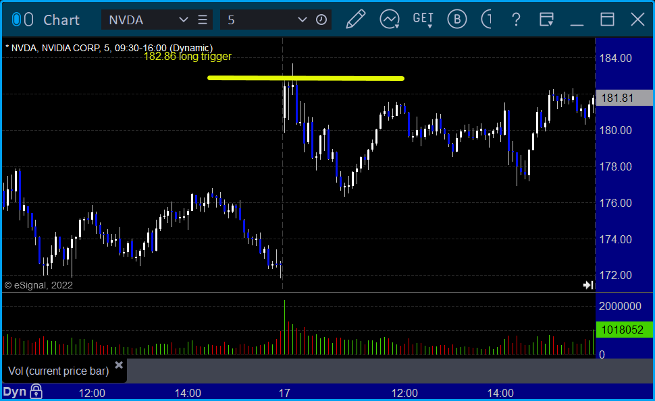Click the Chart window title
This screenshot has width=655, height=401.
[x=61, y=20]
